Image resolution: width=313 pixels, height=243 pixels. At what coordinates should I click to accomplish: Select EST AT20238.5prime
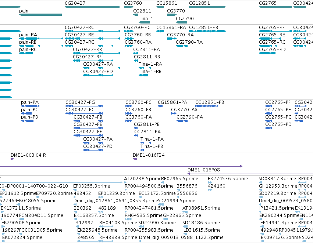[x=125, y=182]
